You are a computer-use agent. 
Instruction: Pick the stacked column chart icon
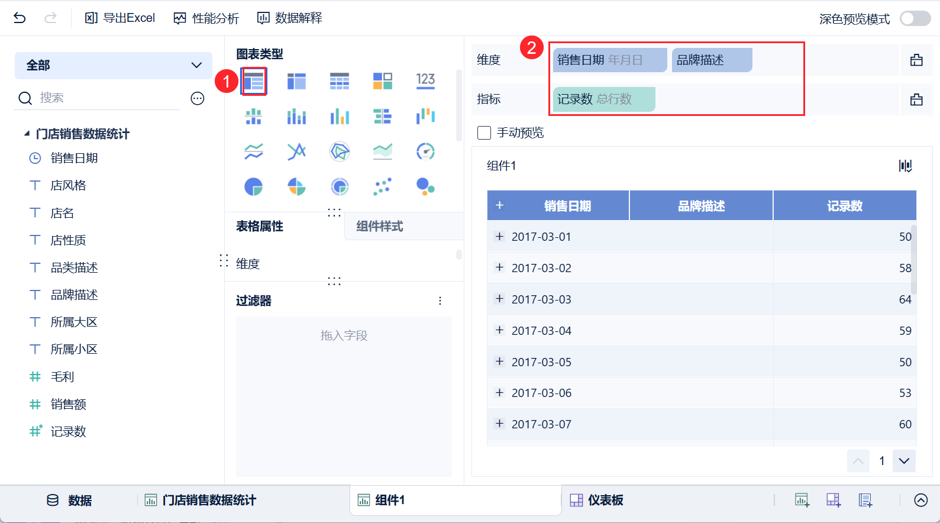click(x=296, y=117)
